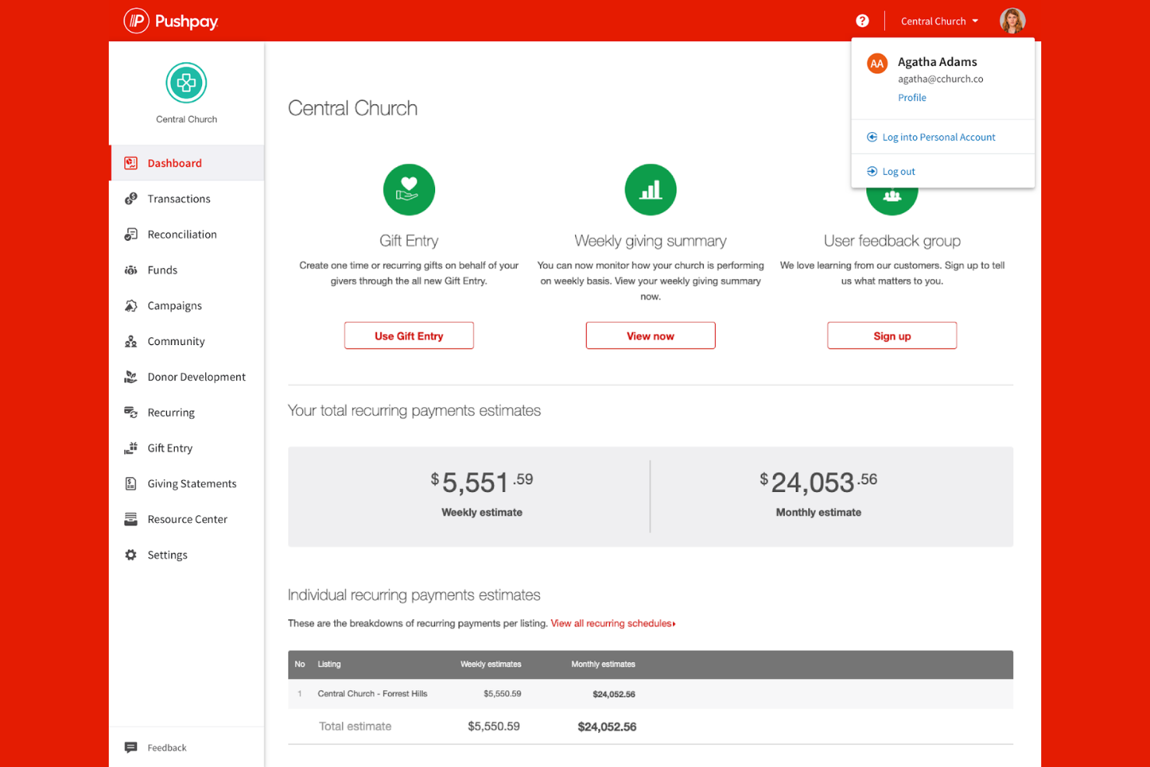Open Recurring payments sidebar icon
1150x767 pixels.
pos(131,413)
